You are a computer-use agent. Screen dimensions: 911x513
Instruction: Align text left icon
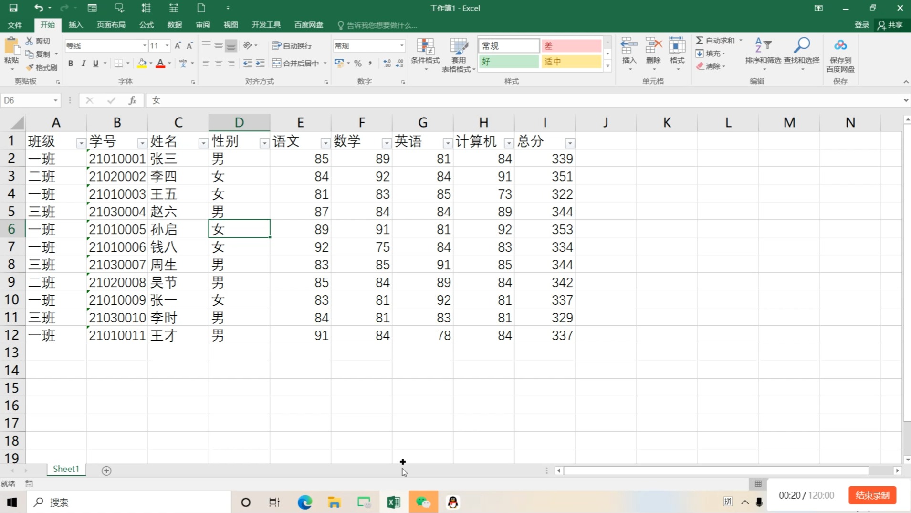tap(206, 63)
